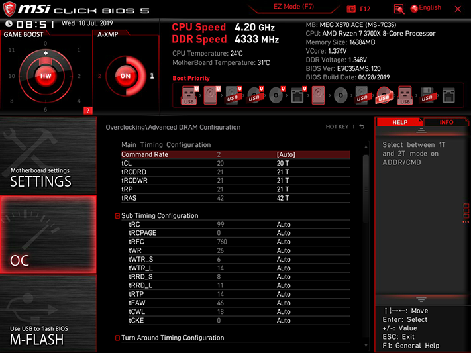Viewport: 471px width, 353px height.
Task: Select A-XMP profile 2
Action: pos(100,76)
